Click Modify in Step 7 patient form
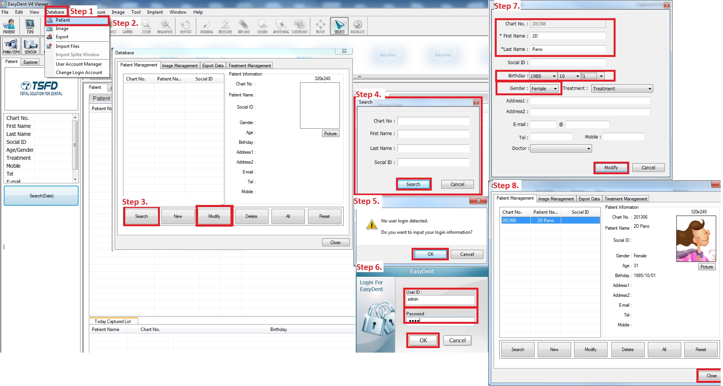 611,168
